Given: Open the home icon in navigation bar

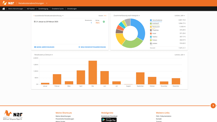Looking at the screenshot, I should click(x=4, y=9).
